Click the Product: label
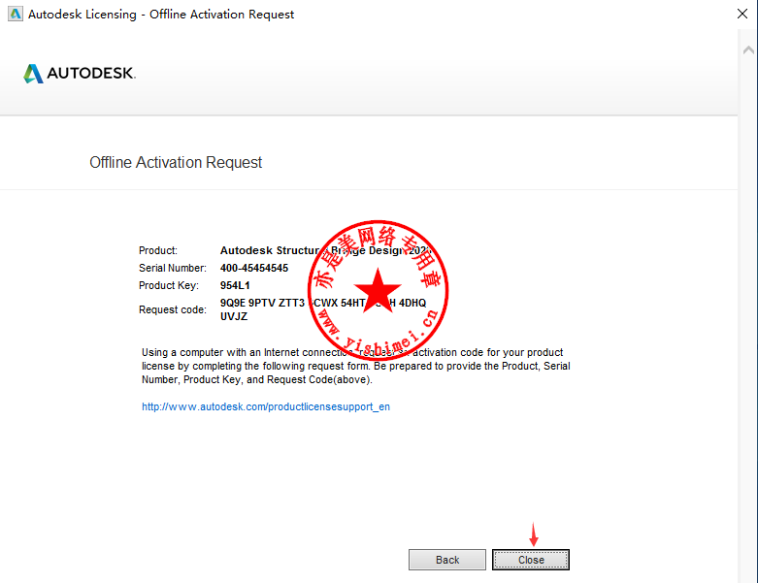Viewport: 758px width, 583px height. tap(158, 250)
